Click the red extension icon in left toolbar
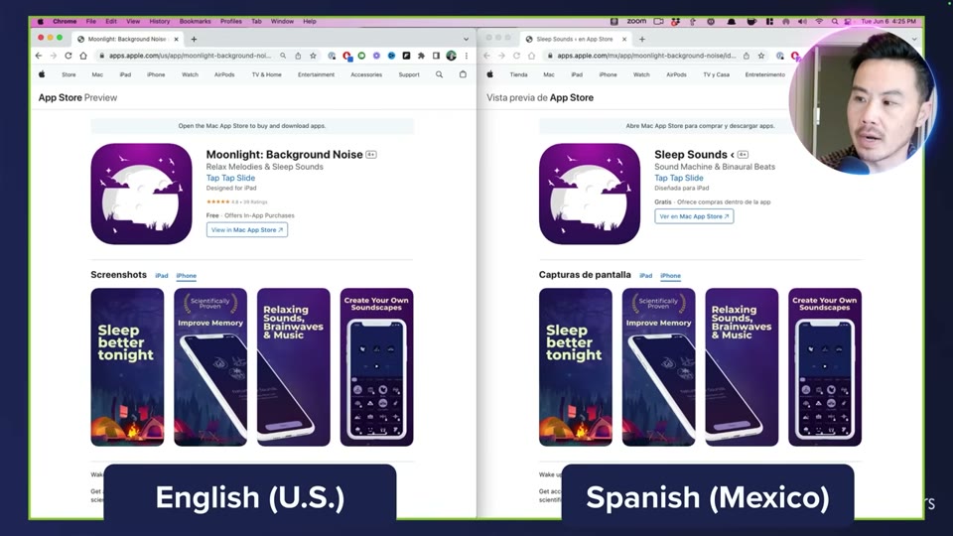 click(x=347, y=56)
